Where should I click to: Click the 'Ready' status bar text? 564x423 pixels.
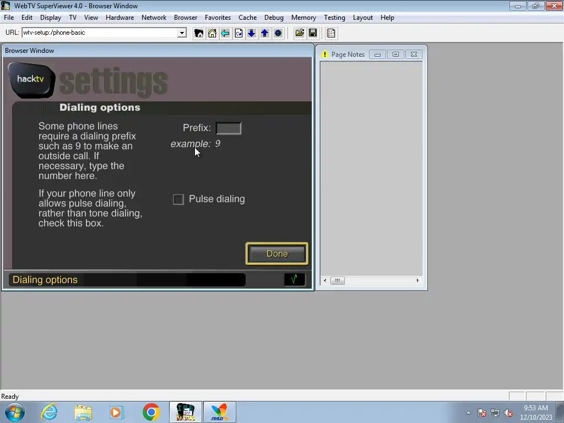10,397
